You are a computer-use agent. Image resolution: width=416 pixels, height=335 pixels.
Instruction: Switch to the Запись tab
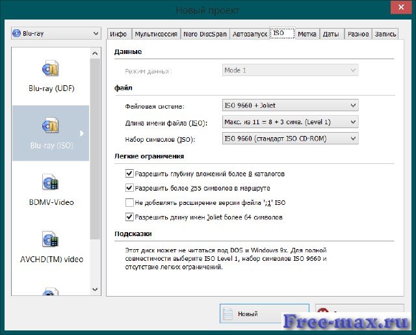[x=385, y=34]
